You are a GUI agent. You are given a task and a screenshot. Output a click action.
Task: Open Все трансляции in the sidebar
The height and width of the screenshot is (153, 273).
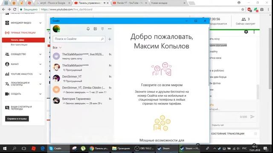point(19,45)
